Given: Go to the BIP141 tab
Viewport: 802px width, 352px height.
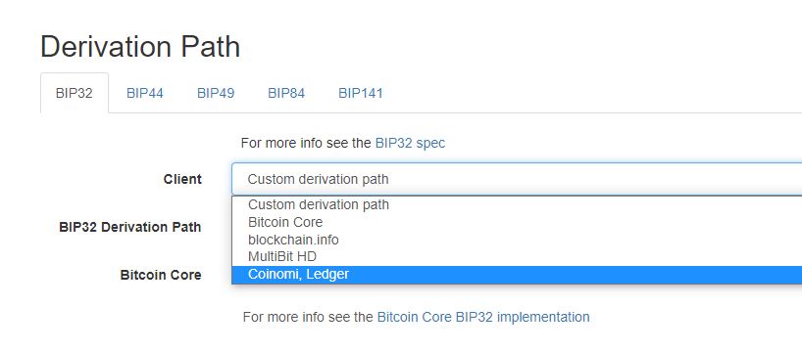Looking at the screenshot, I should click(x=361, y=93).
